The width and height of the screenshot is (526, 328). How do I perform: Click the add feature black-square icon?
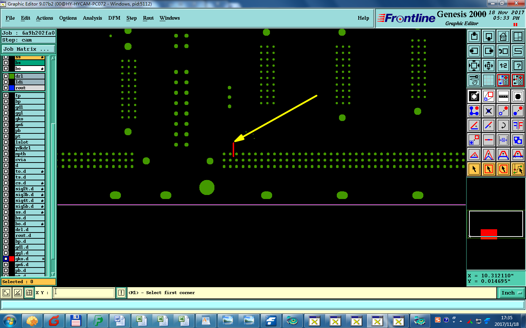tap(474, 96)
